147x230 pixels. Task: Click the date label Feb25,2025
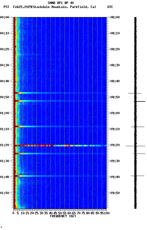coord(22,7)
